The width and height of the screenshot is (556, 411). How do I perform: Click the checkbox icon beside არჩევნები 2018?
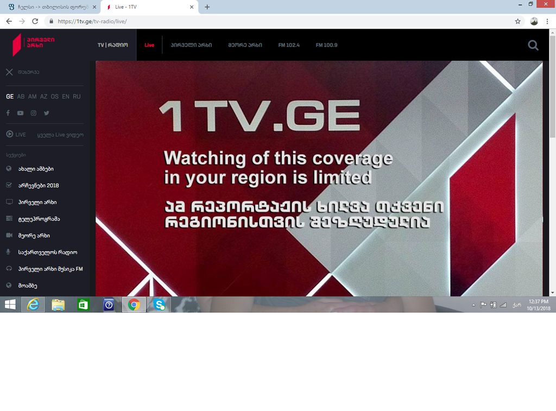click(x=9, y=185)
